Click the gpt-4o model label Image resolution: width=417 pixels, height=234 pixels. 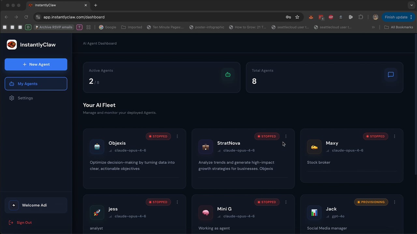[338, 216]
